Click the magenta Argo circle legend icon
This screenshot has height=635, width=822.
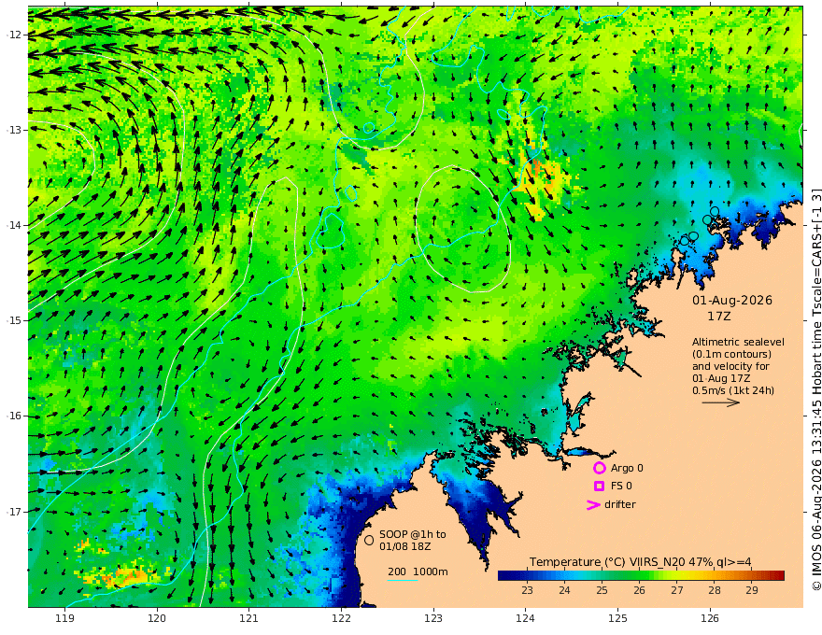(x=599, y=468)
